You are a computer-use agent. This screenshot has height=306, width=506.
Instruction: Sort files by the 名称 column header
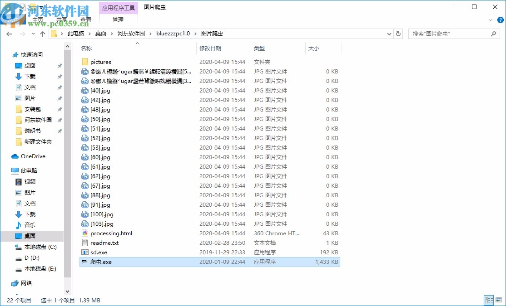[x=86, y=48]
